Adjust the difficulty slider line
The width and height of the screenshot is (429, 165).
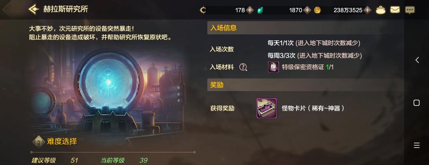(113, 152)
